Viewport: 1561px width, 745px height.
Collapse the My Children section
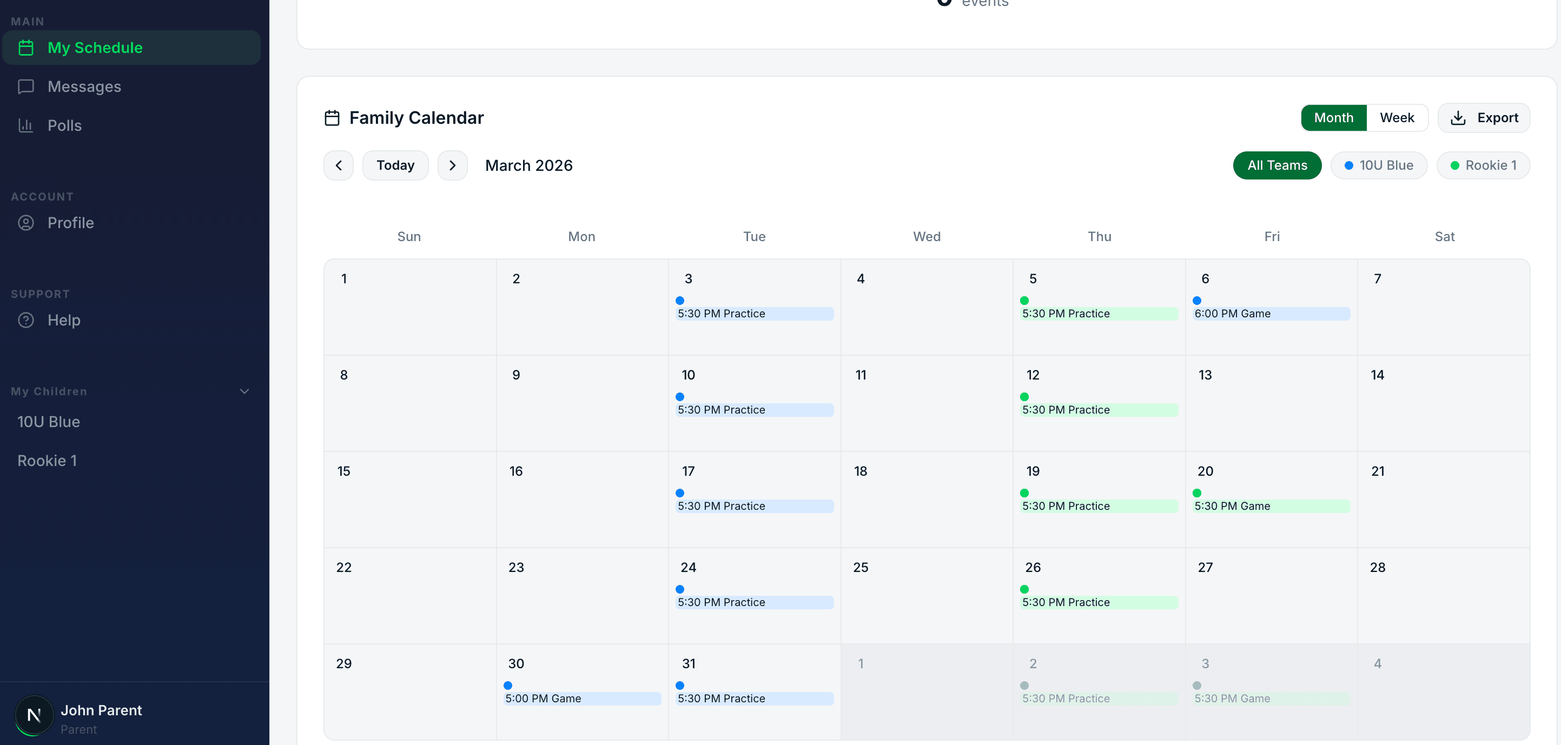pos(244,391)
